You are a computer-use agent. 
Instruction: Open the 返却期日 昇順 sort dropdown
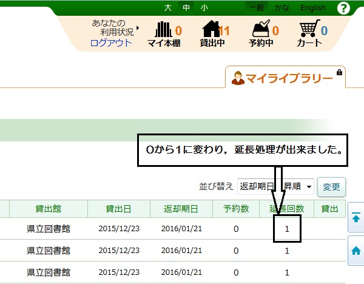pyautogui.click(x=275, y=186)
